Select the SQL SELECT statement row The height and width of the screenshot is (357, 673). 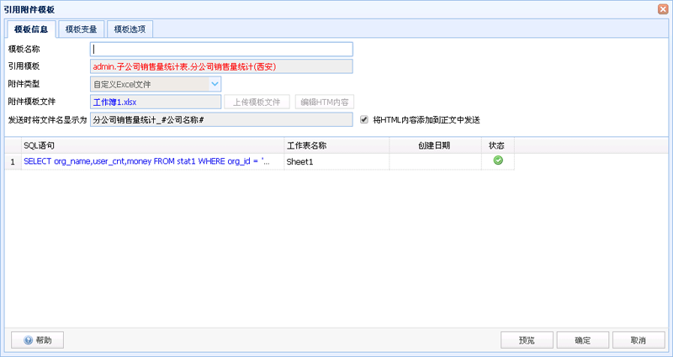147,161
